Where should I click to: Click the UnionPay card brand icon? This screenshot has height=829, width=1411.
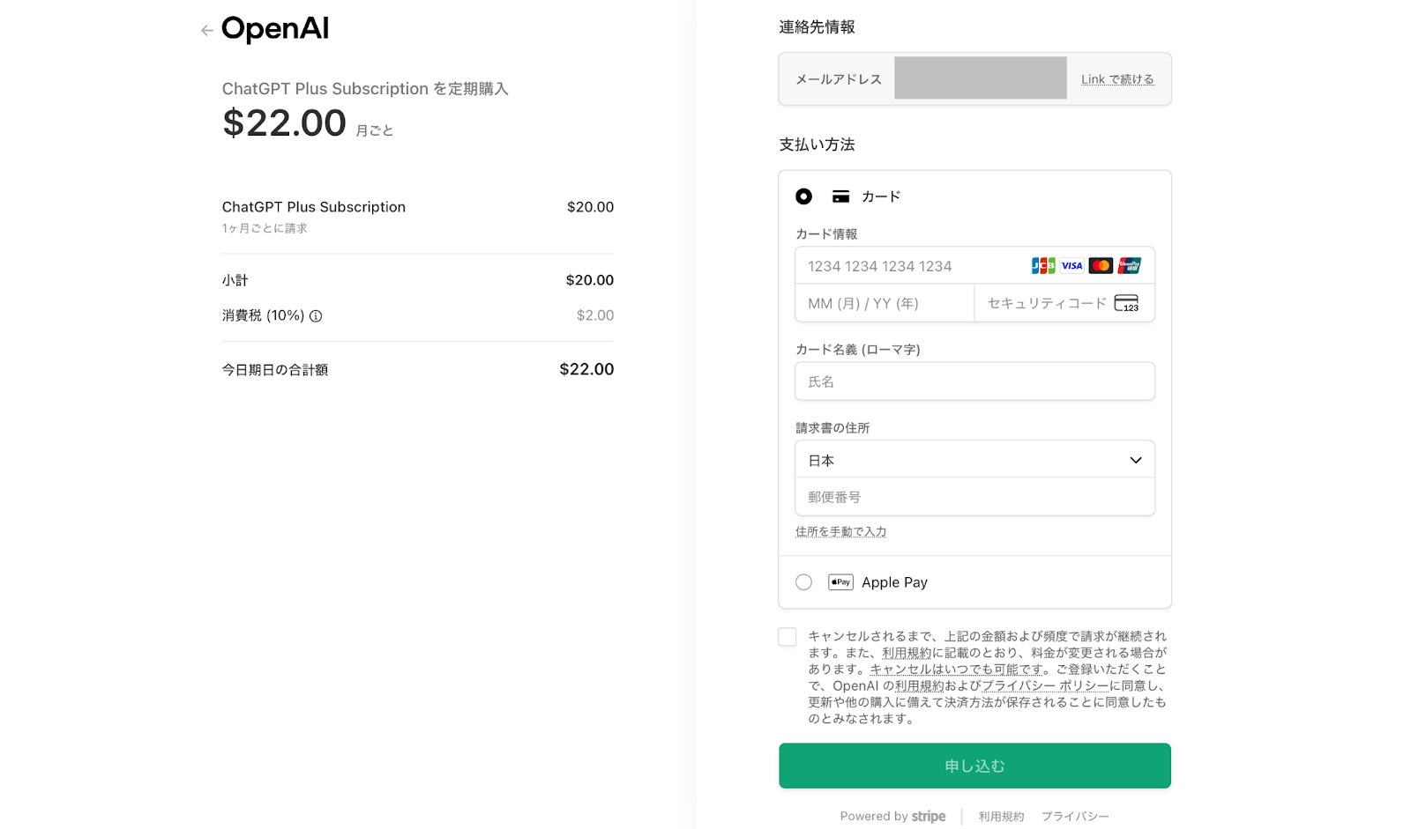1130,266
